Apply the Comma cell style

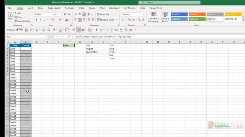[x=215, y=19]
